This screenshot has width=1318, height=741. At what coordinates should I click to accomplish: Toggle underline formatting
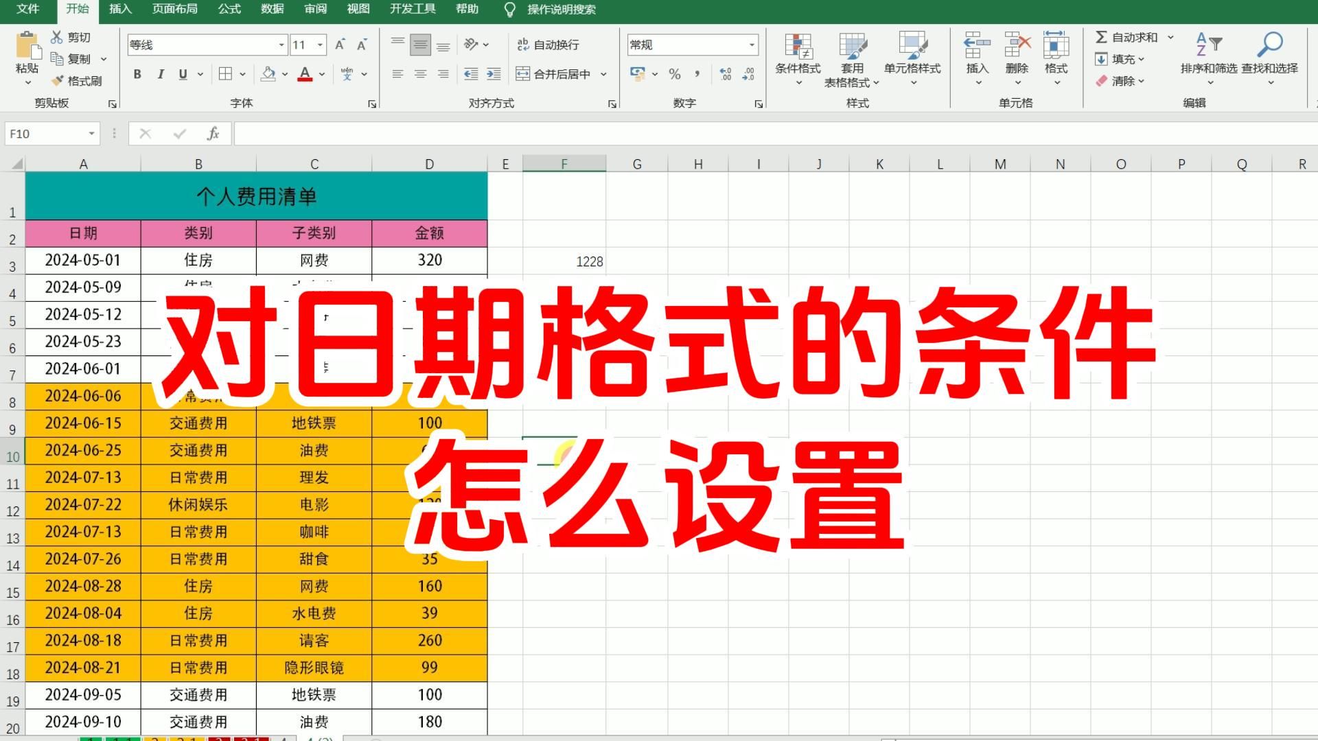[183, 74]
